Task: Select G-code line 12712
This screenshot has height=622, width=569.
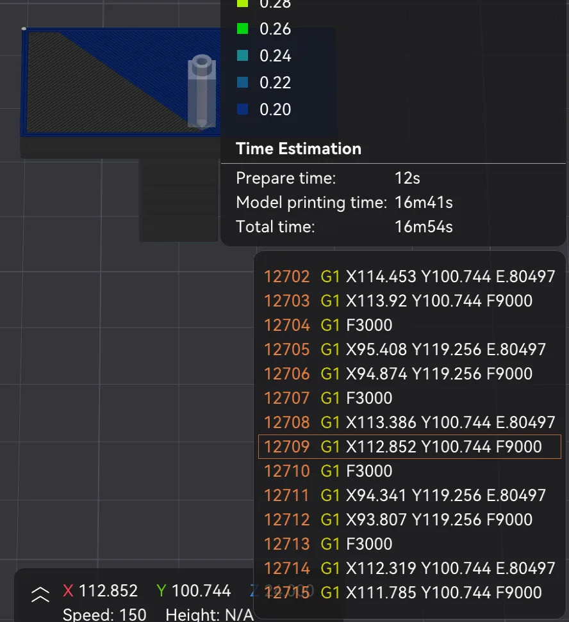Action: (409, 520)
